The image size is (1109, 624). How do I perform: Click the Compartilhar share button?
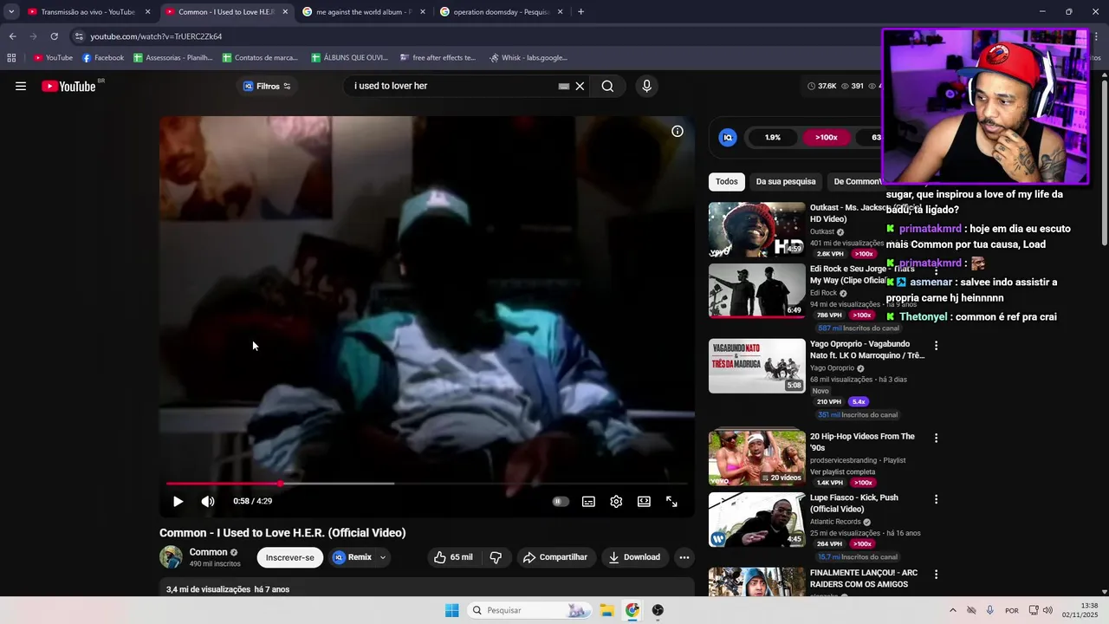point(555,557)
